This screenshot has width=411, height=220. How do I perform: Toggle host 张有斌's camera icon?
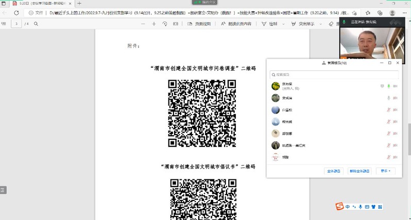click(x=395, y=86)
